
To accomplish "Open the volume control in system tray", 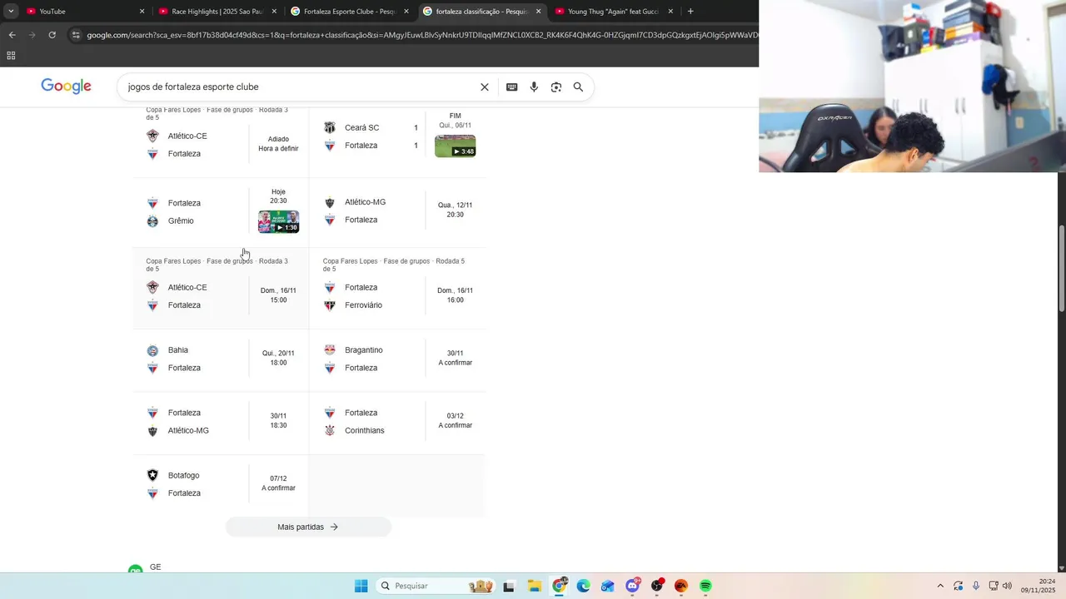I will 1007,587.
